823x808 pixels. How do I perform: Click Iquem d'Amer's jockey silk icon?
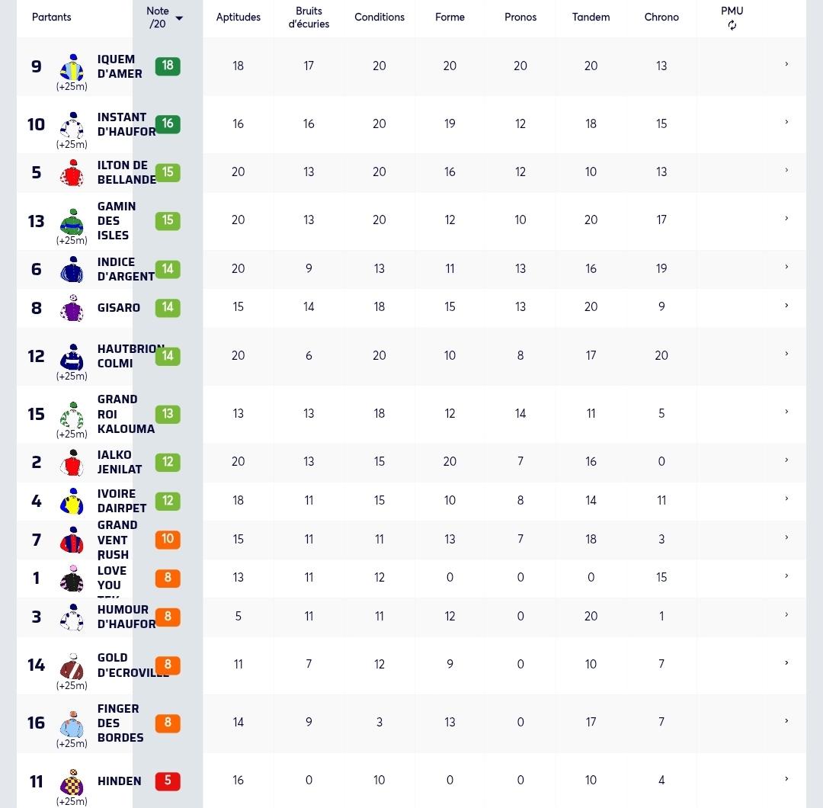[x=72, y=66]
